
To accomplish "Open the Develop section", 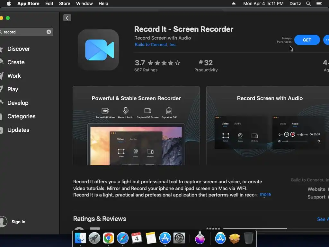I will coord(18,103).
